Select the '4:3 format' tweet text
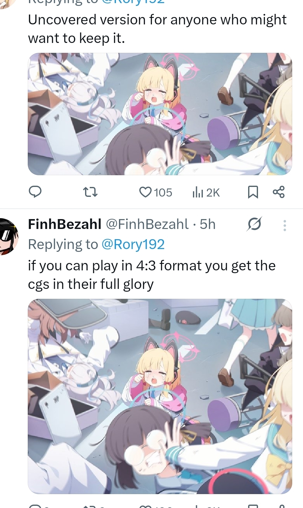Image resolution: width=303 pixels, height=508 pixels. click(152, 275)
